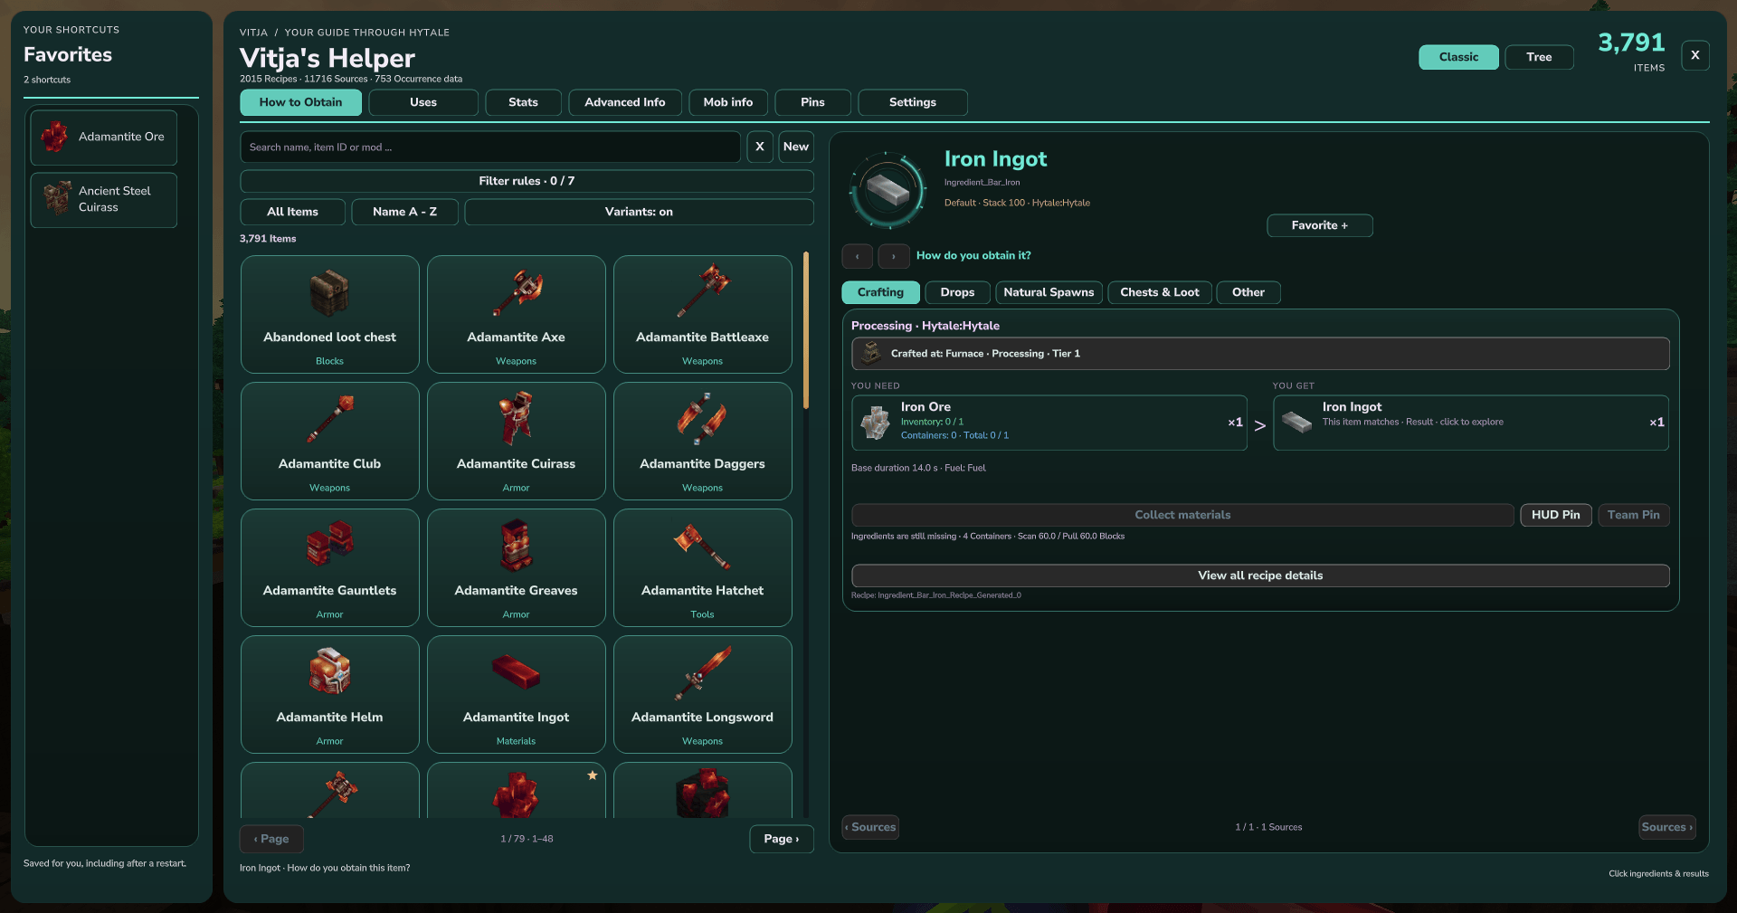Open the Mob info tab
This screenshot has width=1737, height=913.
click(x=728, y=102)
